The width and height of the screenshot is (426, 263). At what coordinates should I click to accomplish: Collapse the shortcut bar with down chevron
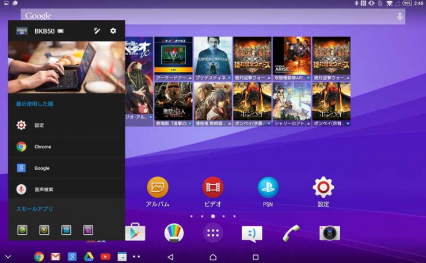tap(8, 257)
